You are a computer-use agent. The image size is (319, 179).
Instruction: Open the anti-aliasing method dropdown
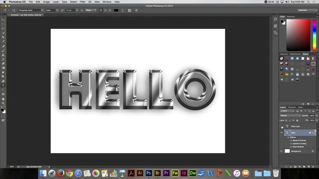(x=91, y=10)
